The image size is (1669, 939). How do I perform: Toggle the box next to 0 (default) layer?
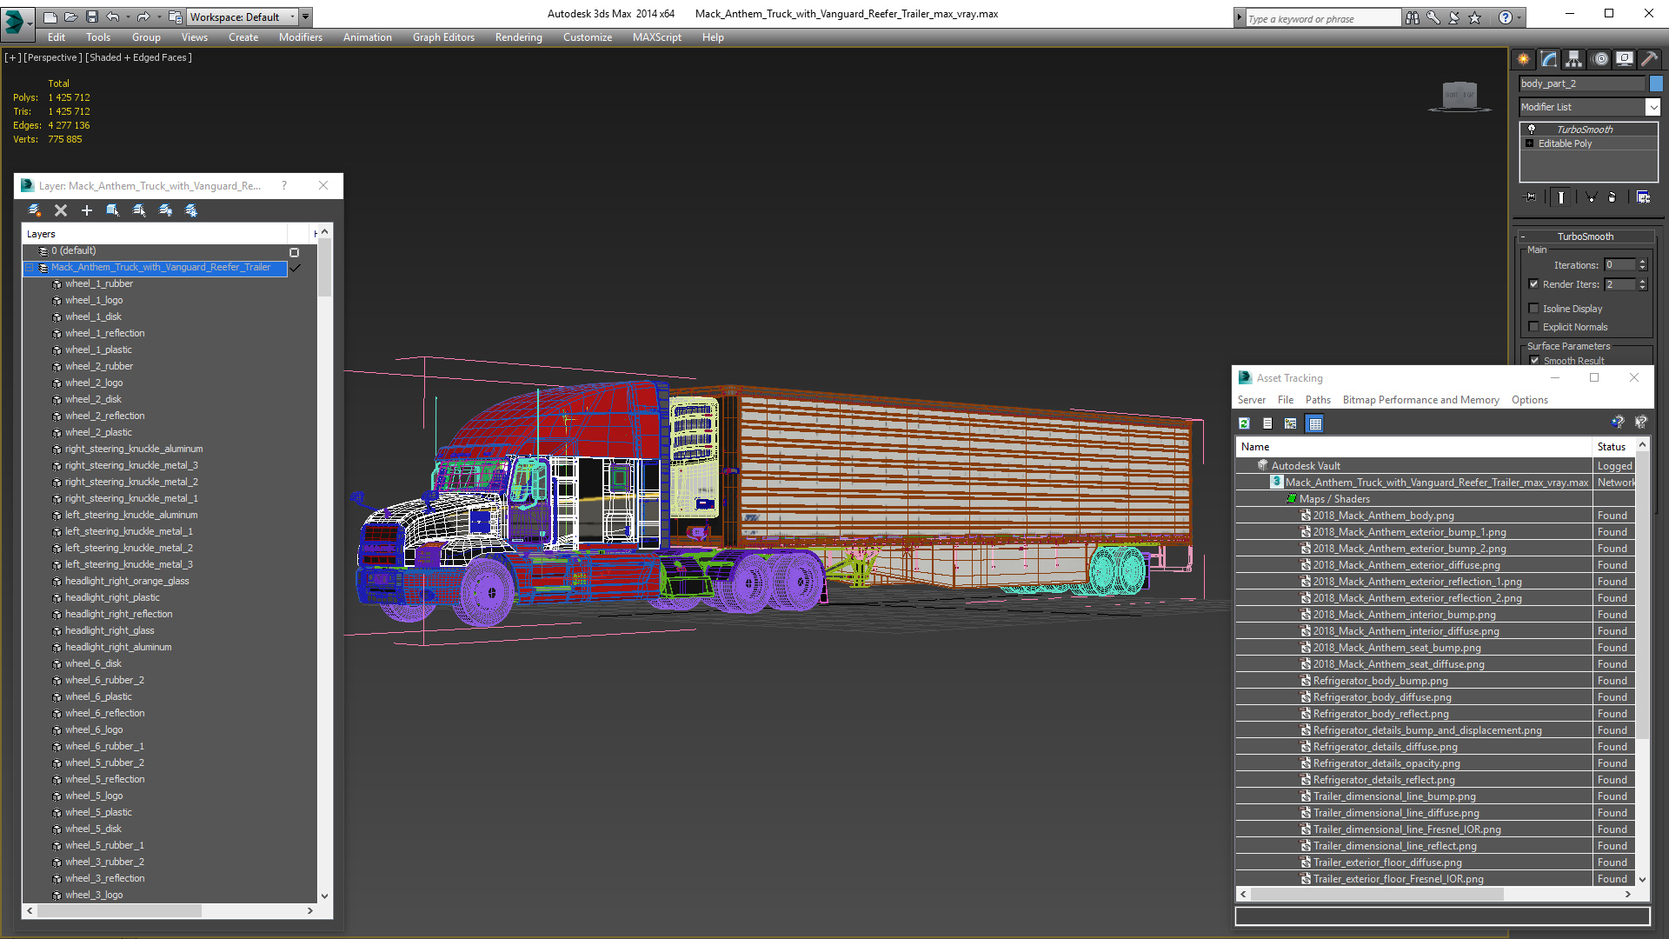(x=294, y=252)
